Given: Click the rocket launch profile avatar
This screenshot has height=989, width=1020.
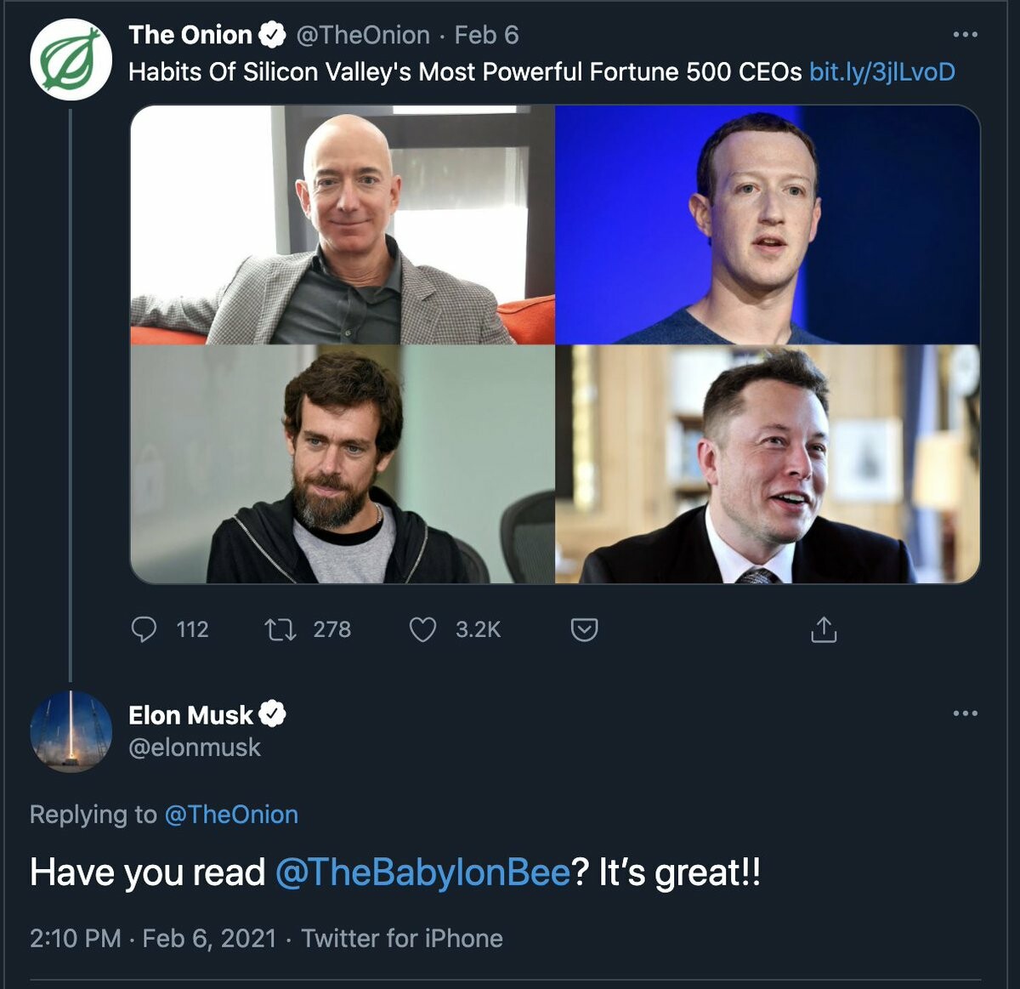Looking at the screenshot, I should [71, 731].
